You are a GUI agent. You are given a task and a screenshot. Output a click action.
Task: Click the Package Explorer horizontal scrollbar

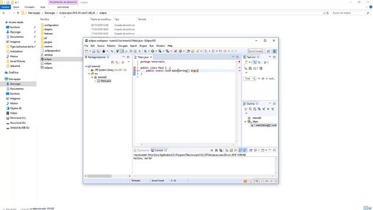[99, 176]
